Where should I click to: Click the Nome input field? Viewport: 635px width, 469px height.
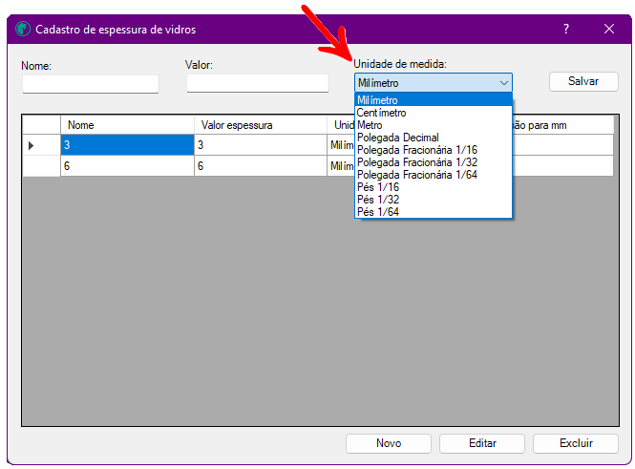point(91,84)
